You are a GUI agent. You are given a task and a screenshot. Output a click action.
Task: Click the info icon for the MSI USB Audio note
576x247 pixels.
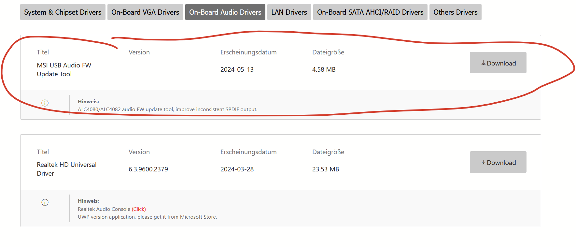click(x=45, y=103)
